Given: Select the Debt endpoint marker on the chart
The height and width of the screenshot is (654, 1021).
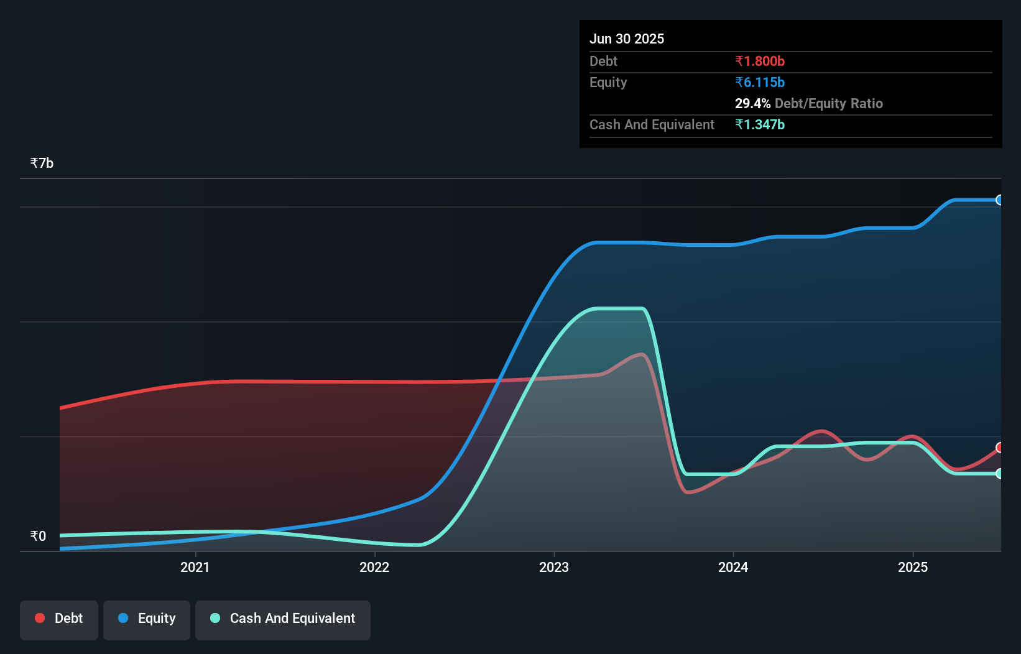Looking at the screenshot, I should tap(999, 446).
